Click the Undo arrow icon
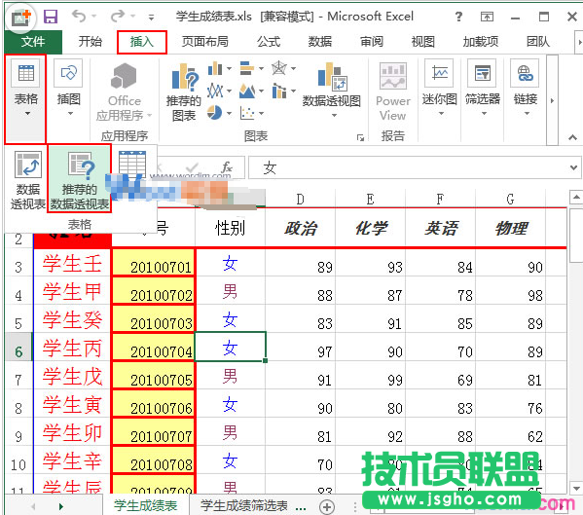 [x=79, y=16]
